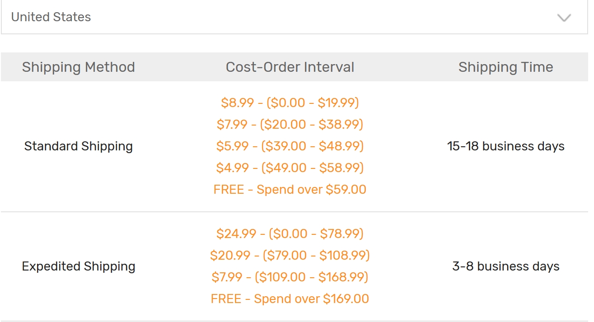The width and height of the screenshot is (594, 322).
Task: Select the $5.99 standard shipping rate line
Action: click(290, 146)
